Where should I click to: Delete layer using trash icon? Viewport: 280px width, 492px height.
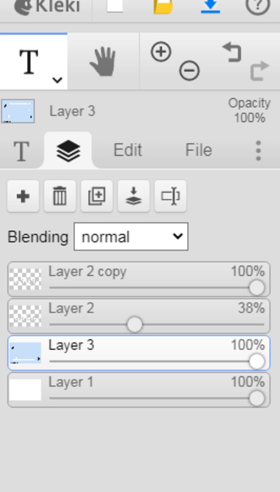[x=60, y=196]
